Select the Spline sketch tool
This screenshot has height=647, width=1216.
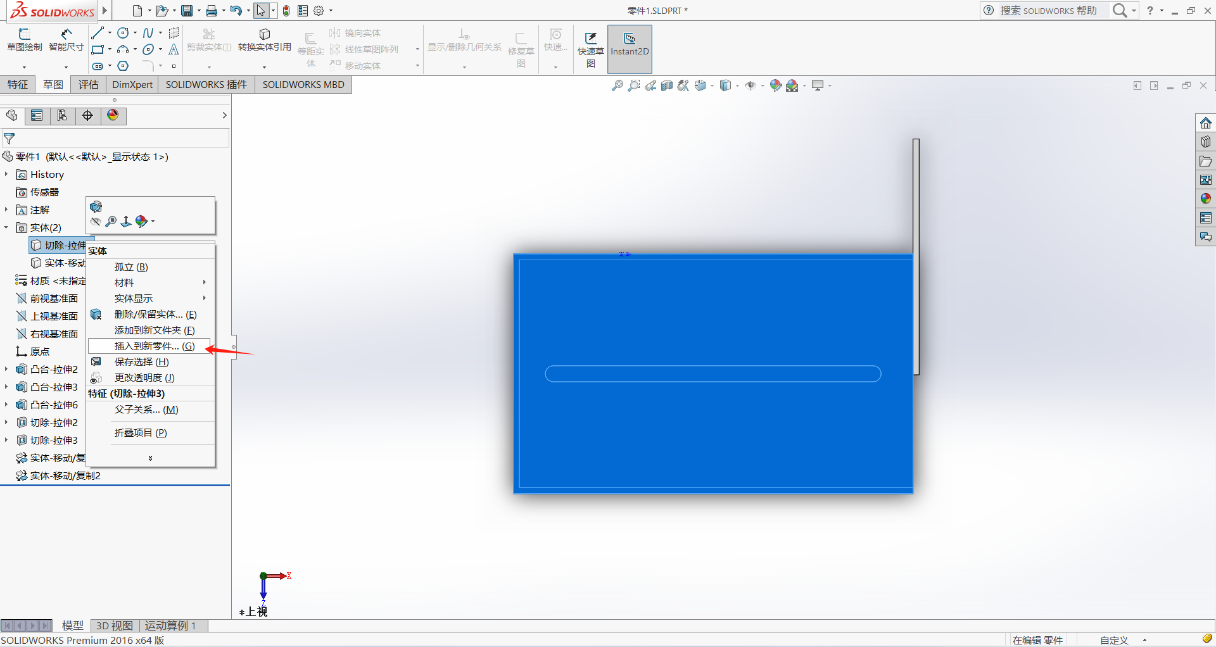pos(148,33)
